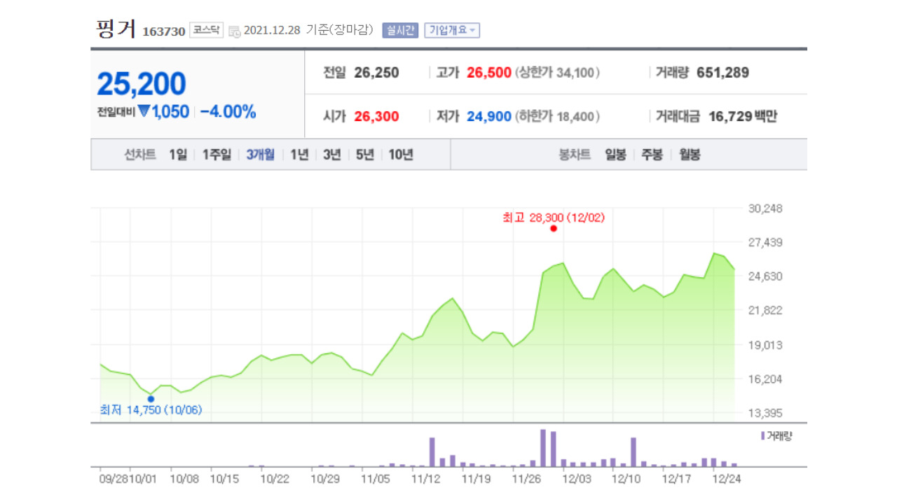
Task: Switch to 주봉 weekly candle chart
Action: (652, 155)
